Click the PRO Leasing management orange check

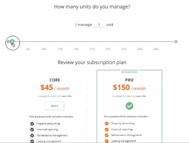pyautogui.click(x=107, y=141)
